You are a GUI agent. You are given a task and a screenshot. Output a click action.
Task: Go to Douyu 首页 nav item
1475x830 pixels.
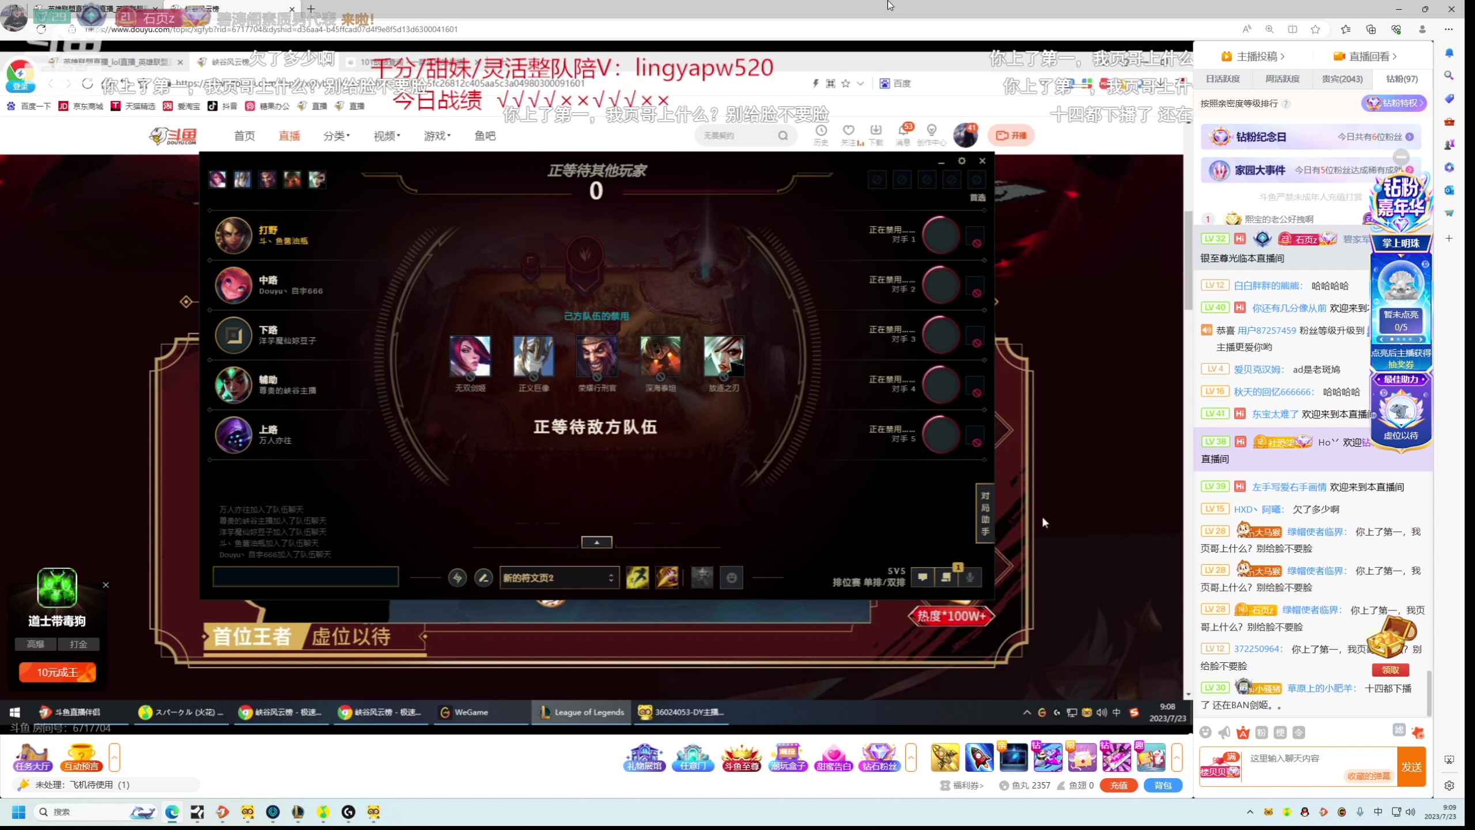(x=244, y=136)
